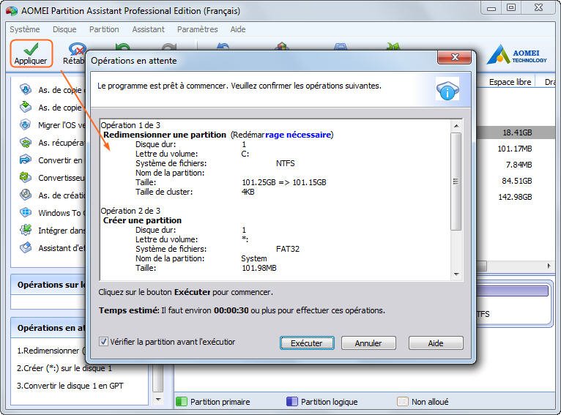Screen dimensions: 561x415
Task: Click the Rétablir toolbar icon
Action: (77, 49)
